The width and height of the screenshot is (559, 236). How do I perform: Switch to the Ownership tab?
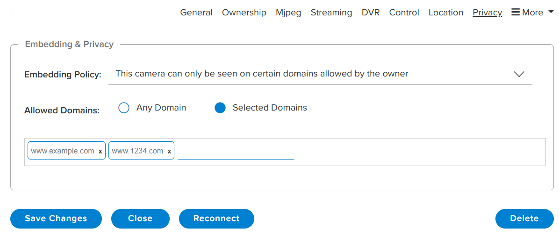coord(244,13)
